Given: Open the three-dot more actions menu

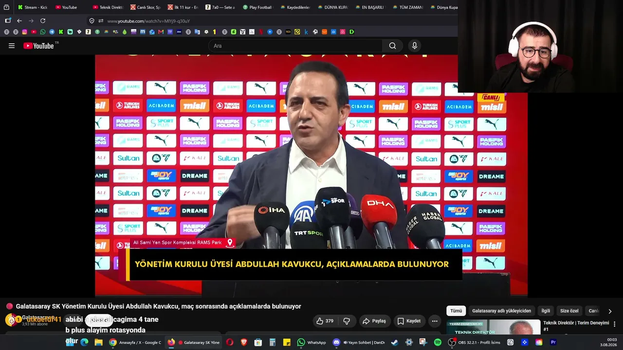Looking at the screenshot, I should (435, 321).
